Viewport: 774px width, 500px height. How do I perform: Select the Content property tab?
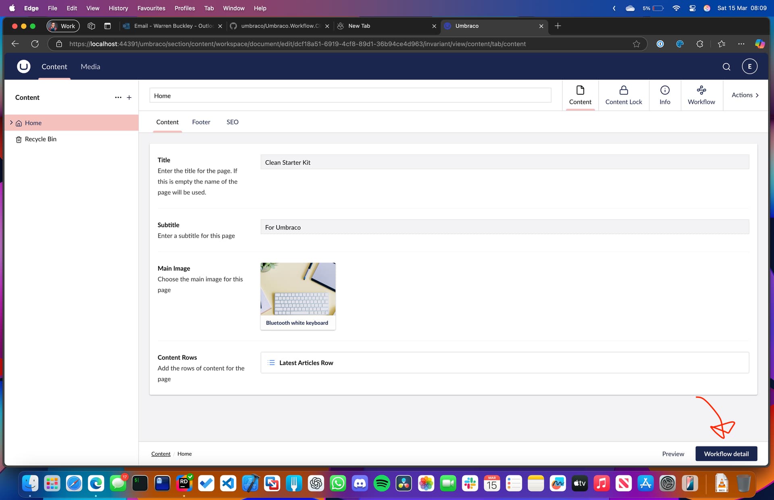coord(167,122)
